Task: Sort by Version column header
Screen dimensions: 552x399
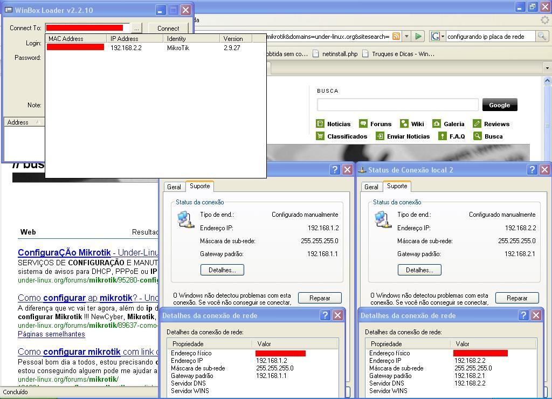Action: [x=236, y=38]
